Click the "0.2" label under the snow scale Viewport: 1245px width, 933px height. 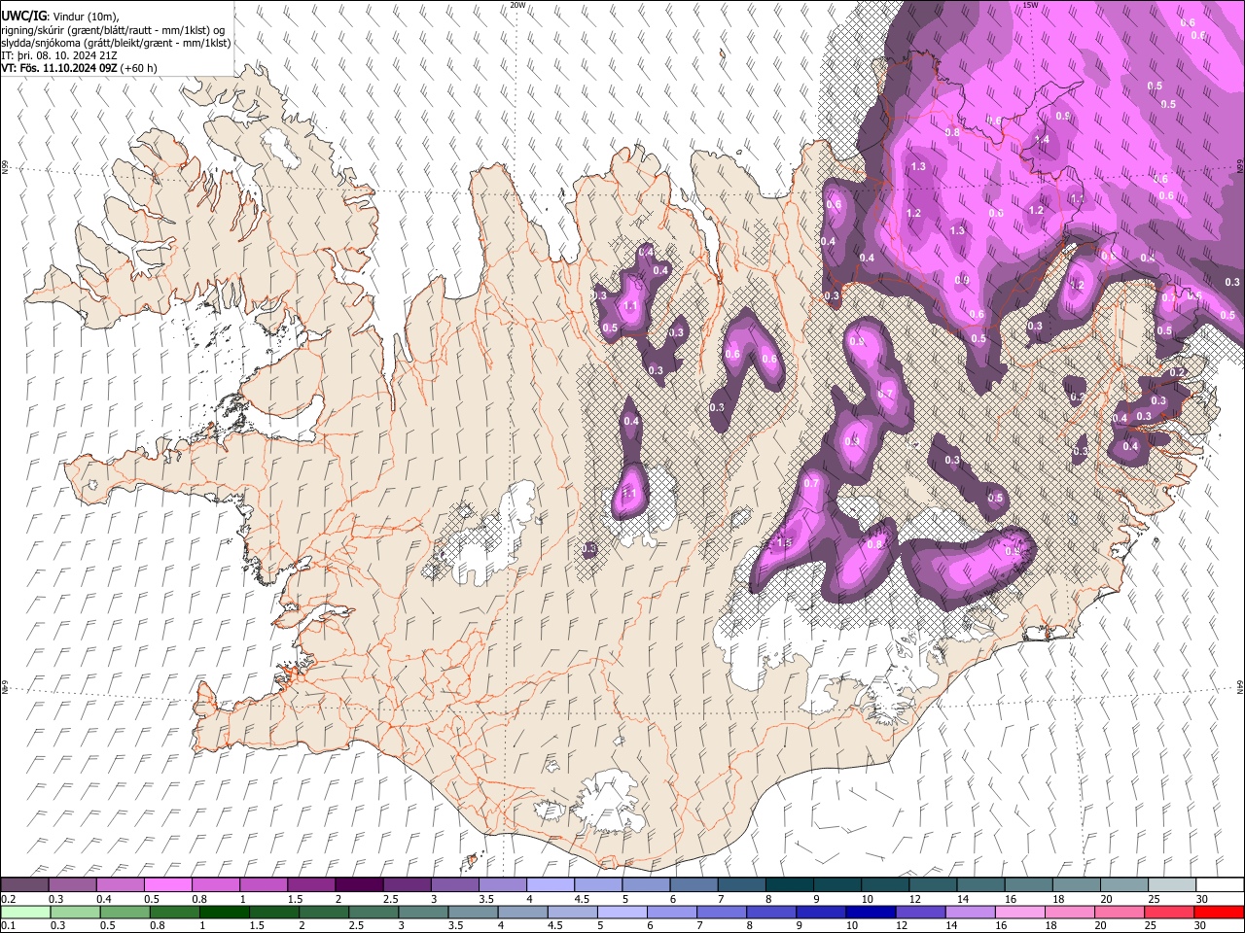(x=8, y=899)
